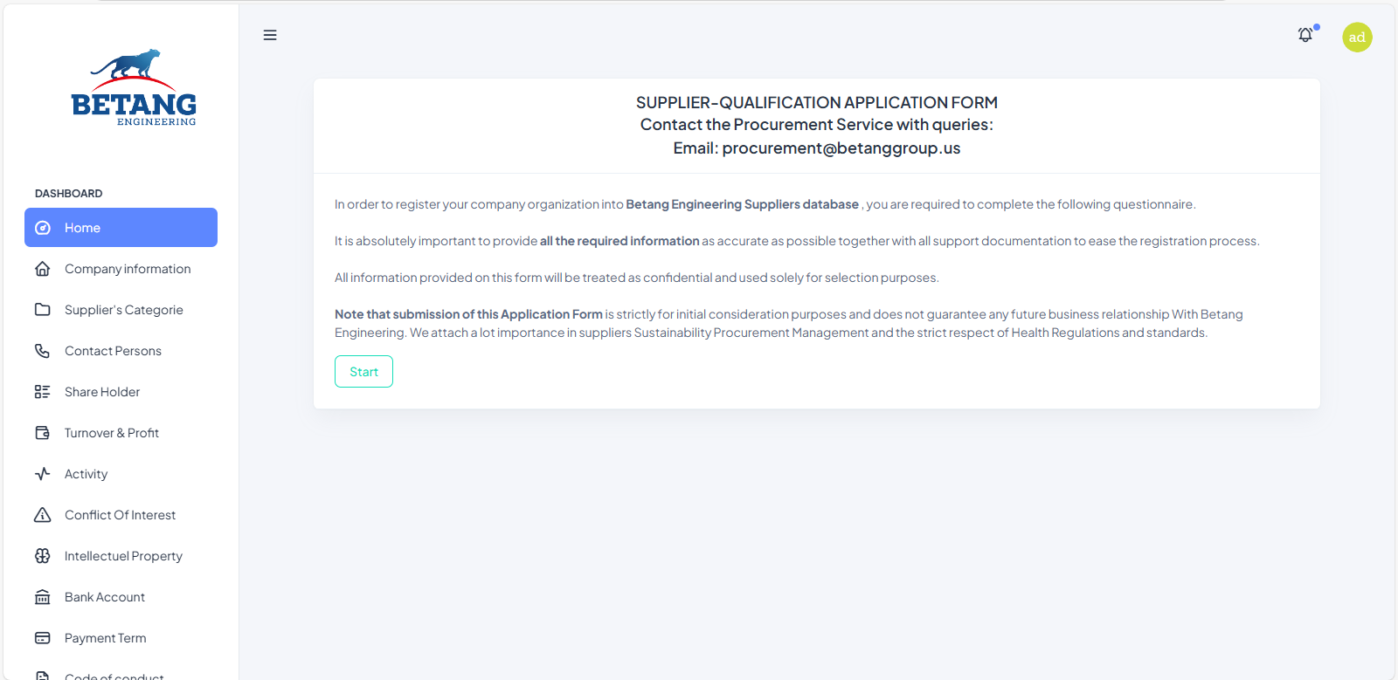Screen dimensions: 1398x680
Task: Click the bank building icon
Action: tap(42, 597)
